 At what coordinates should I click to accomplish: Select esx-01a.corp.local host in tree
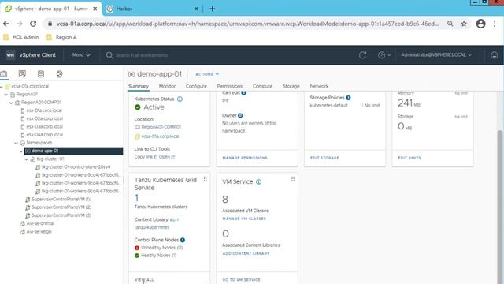tap(44, 110)
